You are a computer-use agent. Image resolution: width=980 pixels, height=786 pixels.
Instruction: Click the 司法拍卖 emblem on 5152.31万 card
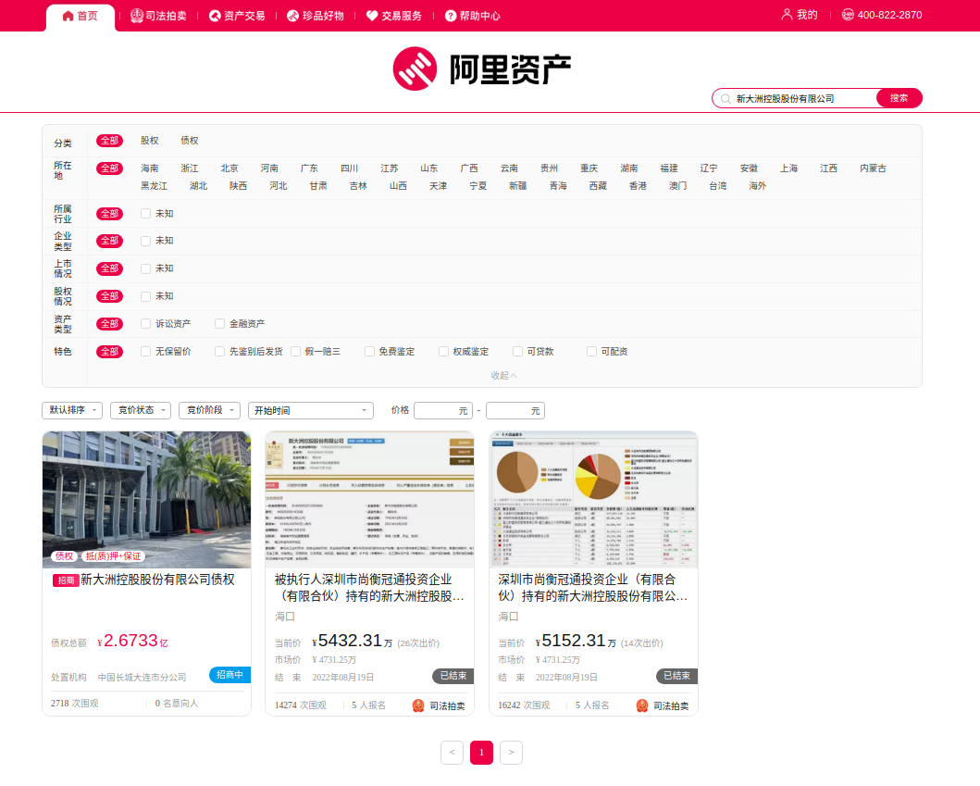click(x=642, y=706)
